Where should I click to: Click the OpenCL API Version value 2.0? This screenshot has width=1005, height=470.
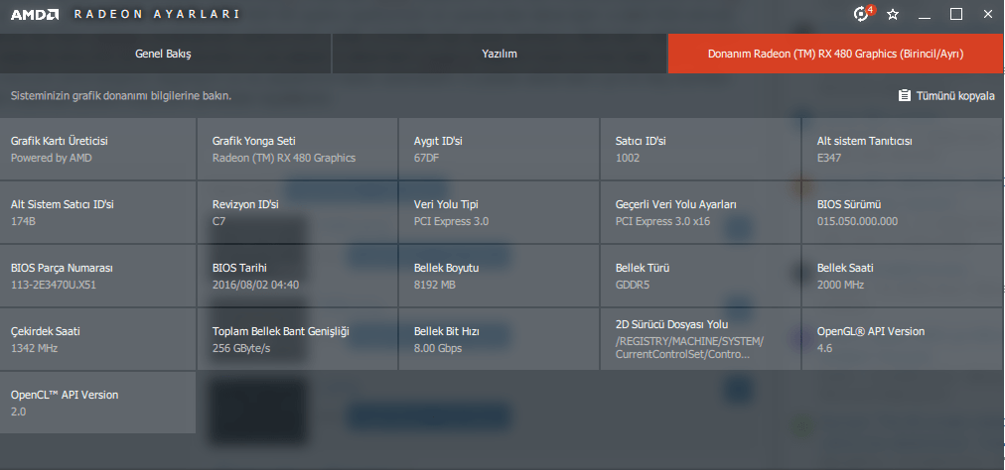[18, 411]
